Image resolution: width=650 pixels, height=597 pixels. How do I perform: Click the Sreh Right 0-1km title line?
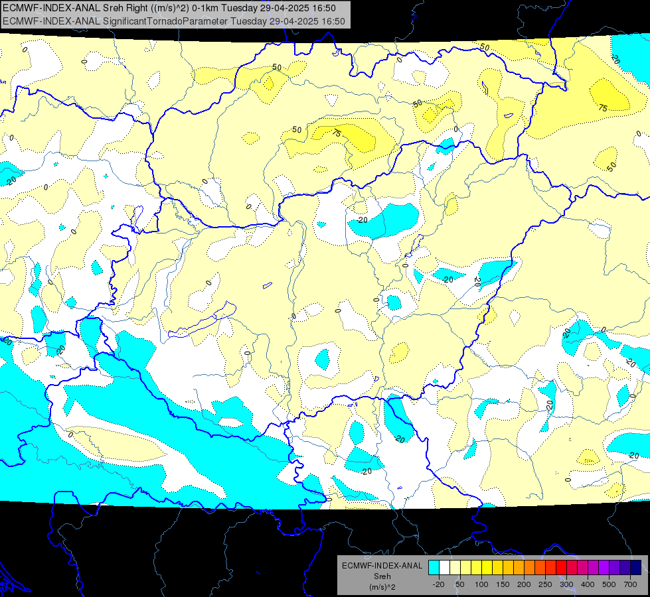tap(169, 8)
